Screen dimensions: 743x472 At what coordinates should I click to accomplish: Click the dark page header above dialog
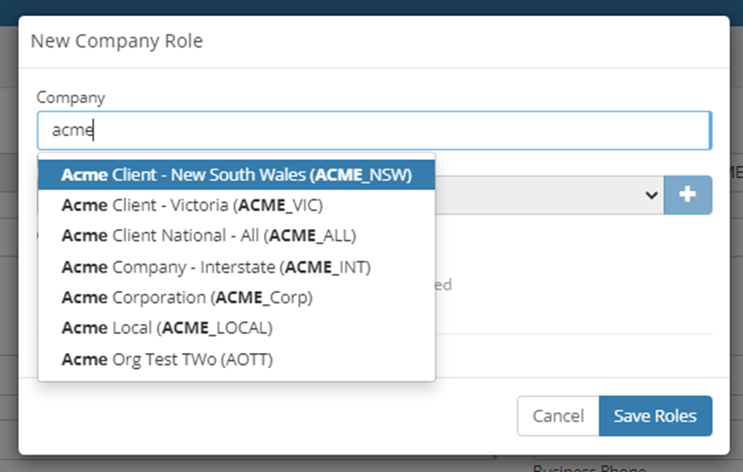point(372,7)
